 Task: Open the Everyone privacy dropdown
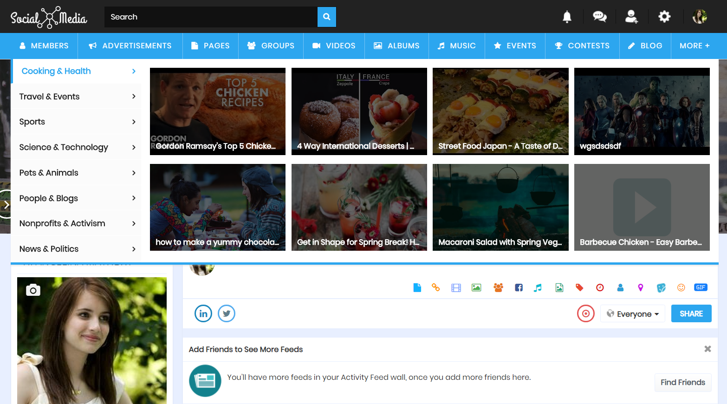pyautogui.click(x=633, y=313)
